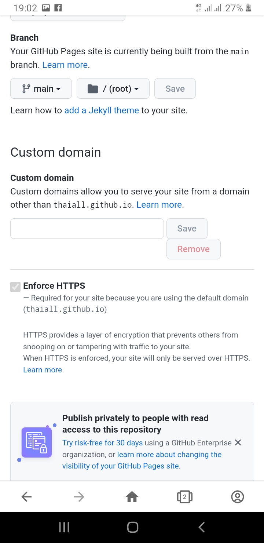Tap the purple private publishing illustration icon

click(x=37, y=442)
